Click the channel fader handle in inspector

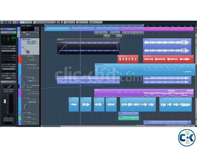[5, 101]
